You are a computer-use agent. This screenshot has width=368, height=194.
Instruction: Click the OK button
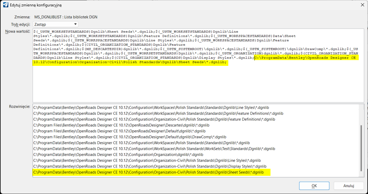[314, 186]
